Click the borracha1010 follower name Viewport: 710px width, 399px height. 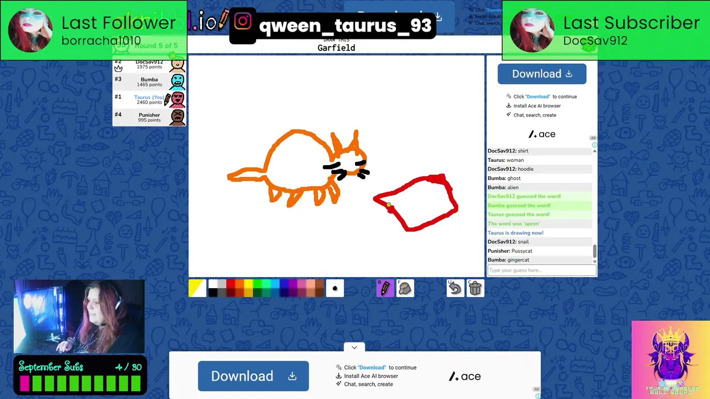(x=101, y=40)
